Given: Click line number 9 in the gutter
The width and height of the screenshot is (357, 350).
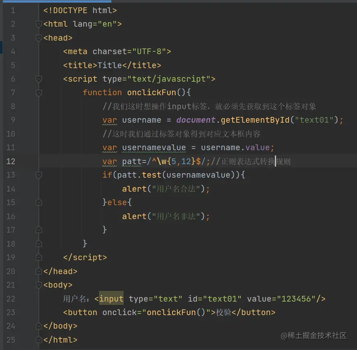Looking at the screenshot, I should tap(13, 120).
